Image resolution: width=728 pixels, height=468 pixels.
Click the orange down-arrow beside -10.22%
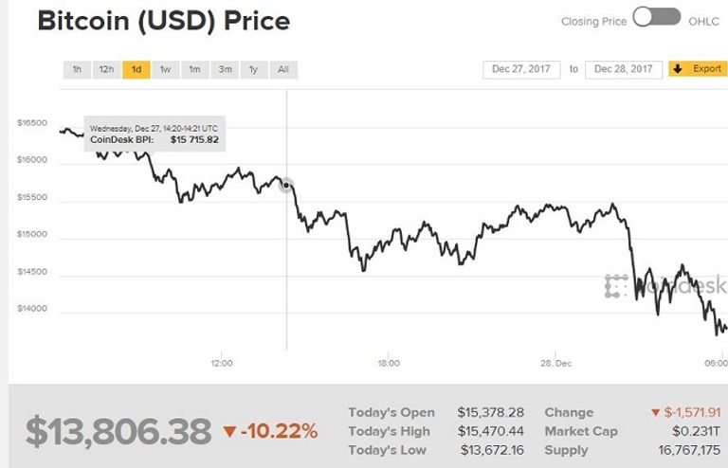[x=228, y=433]
